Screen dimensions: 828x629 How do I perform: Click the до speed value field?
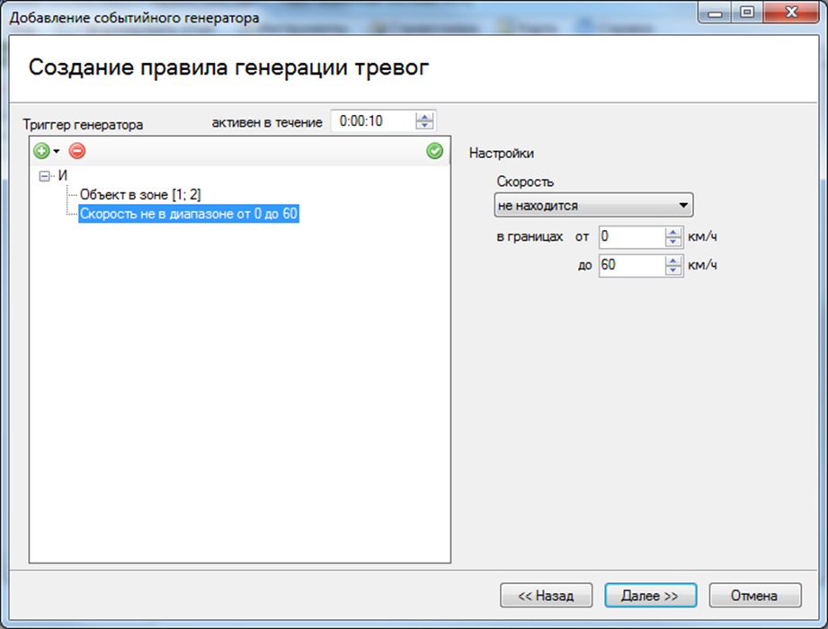tap(629, 265)
